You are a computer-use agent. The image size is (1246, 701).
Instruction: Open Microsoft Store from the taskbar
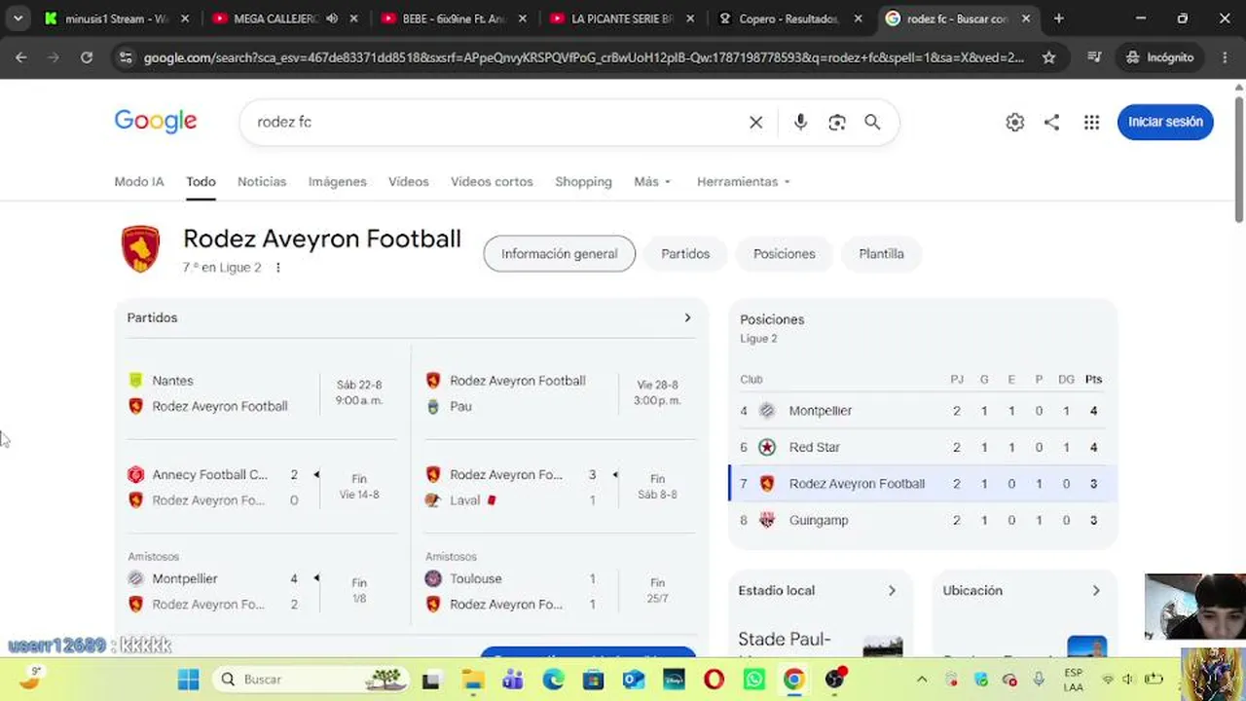[x=593, y=679]
